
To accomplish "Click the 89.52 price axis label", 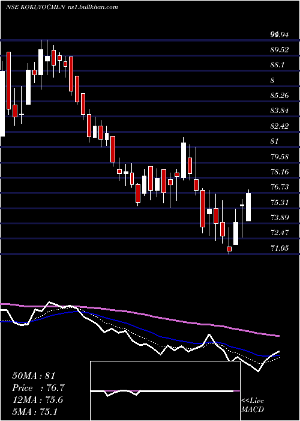I will click(x=280, y=50).
